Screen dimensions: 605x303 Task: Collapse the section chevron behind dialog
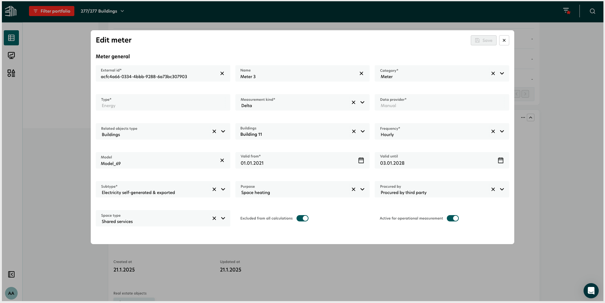(x=531, y=117)
